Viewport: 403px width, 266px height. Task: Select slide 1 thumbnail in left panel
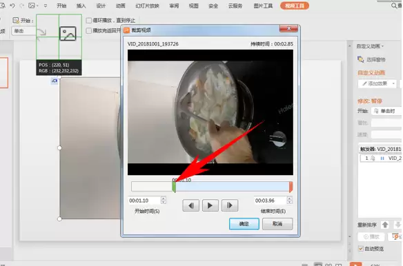(3, 72)
